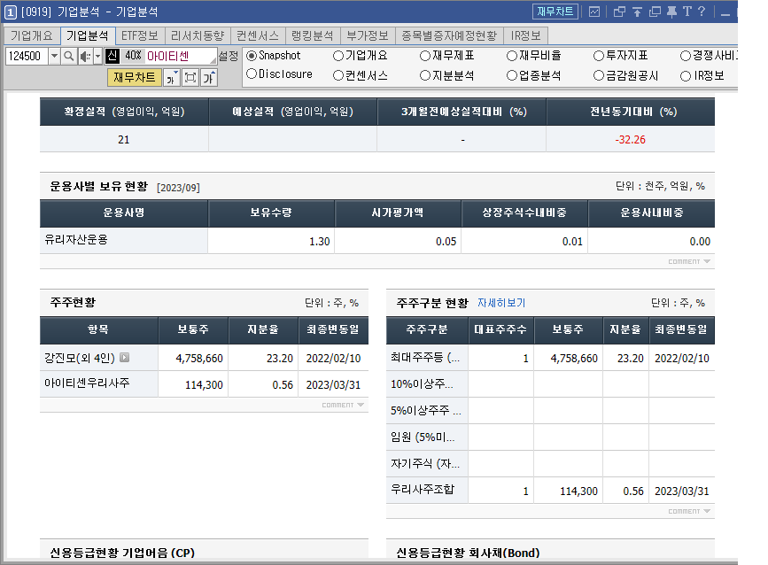Open the ETF정보 tab
The height and width of the screenshot is (565, 768).
coord(140,35)
